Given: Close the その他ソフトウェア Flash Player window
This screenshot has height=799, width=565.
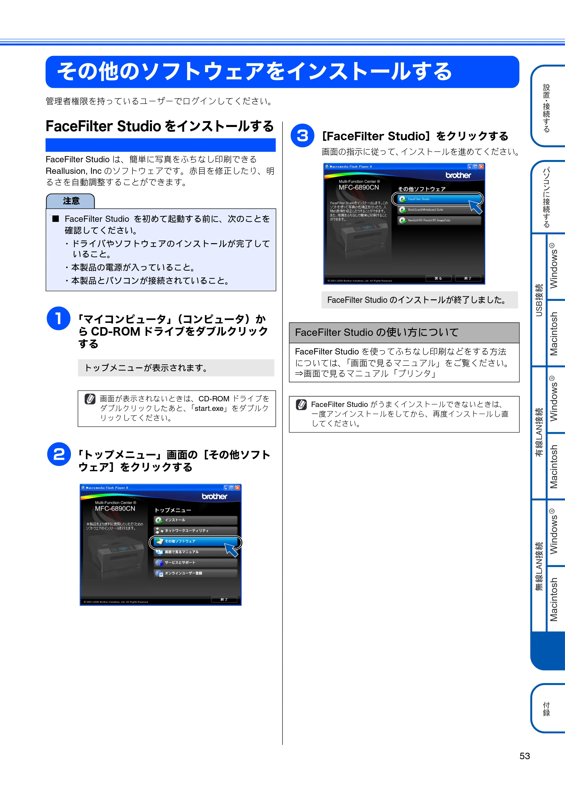Looking at the screenshot, I should (x=481, y=167).
